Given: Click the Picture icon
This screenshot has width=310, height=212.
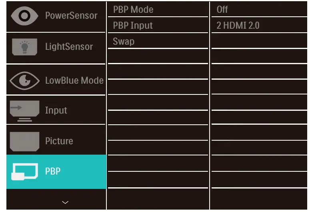Looking at the screenshot, I should coord(24,141).
